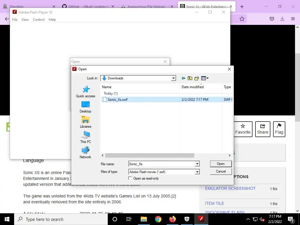
Task: Open the Flash Player Help menu
Action: [52, 20]
